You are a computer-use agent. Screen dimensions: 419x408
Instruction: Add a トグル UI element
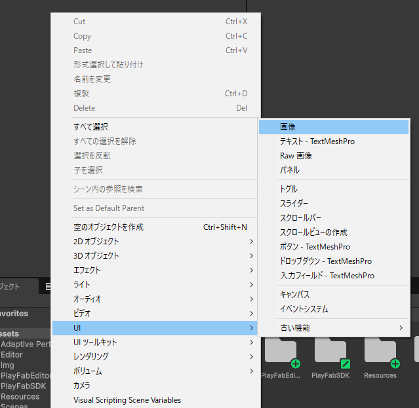(334, 189)
